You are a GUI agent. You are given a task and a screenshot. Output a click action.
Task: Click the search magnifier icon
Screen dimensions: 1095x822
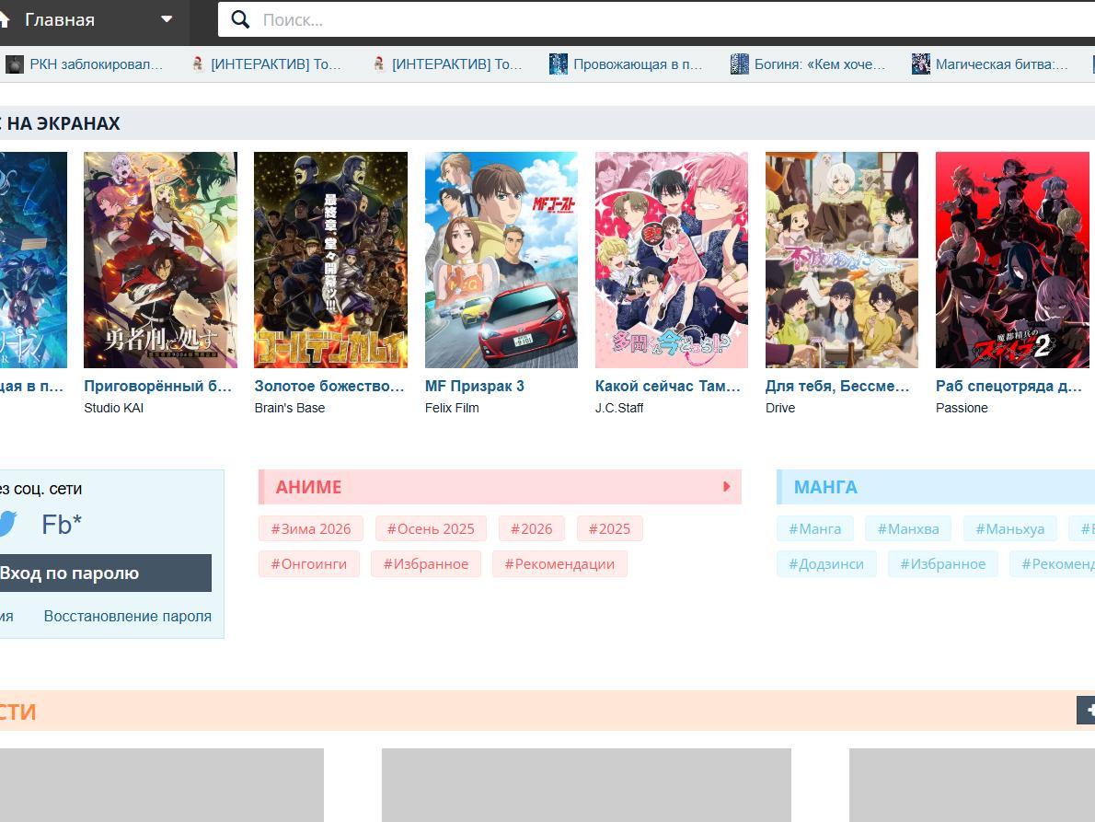(240, 19)
